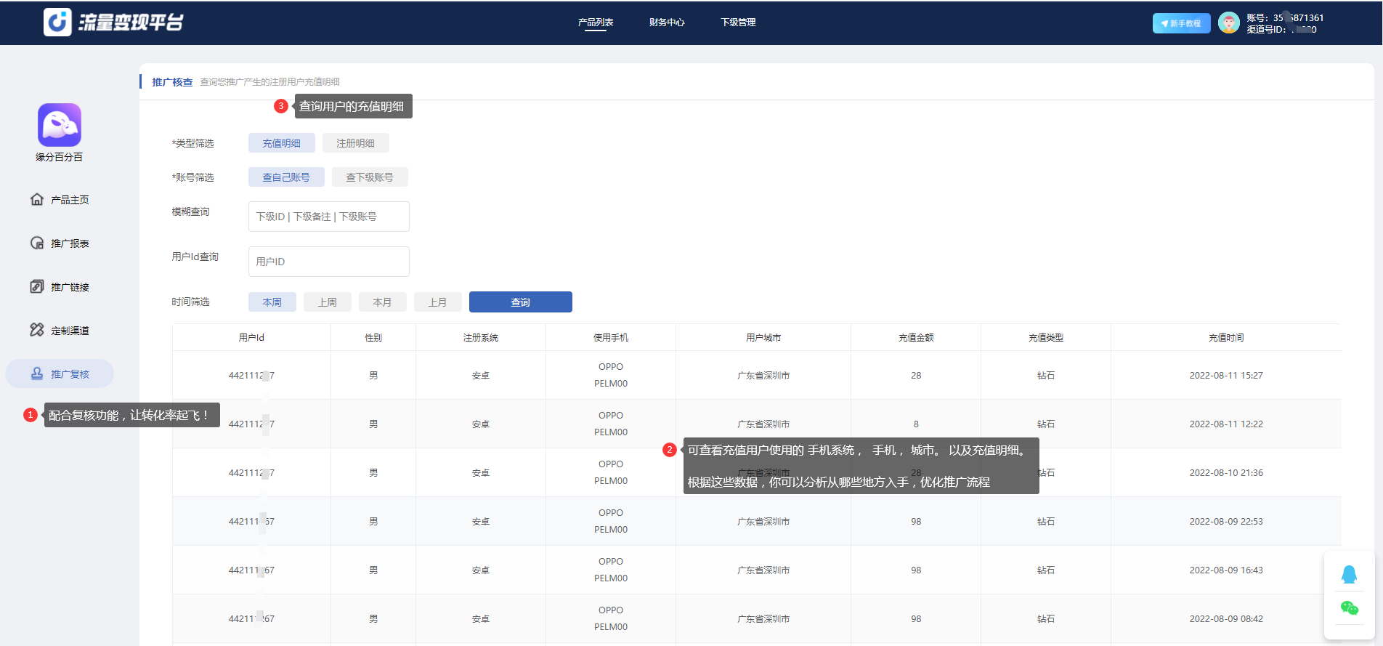Select 查下级账号 account filter

pos(370,177)
